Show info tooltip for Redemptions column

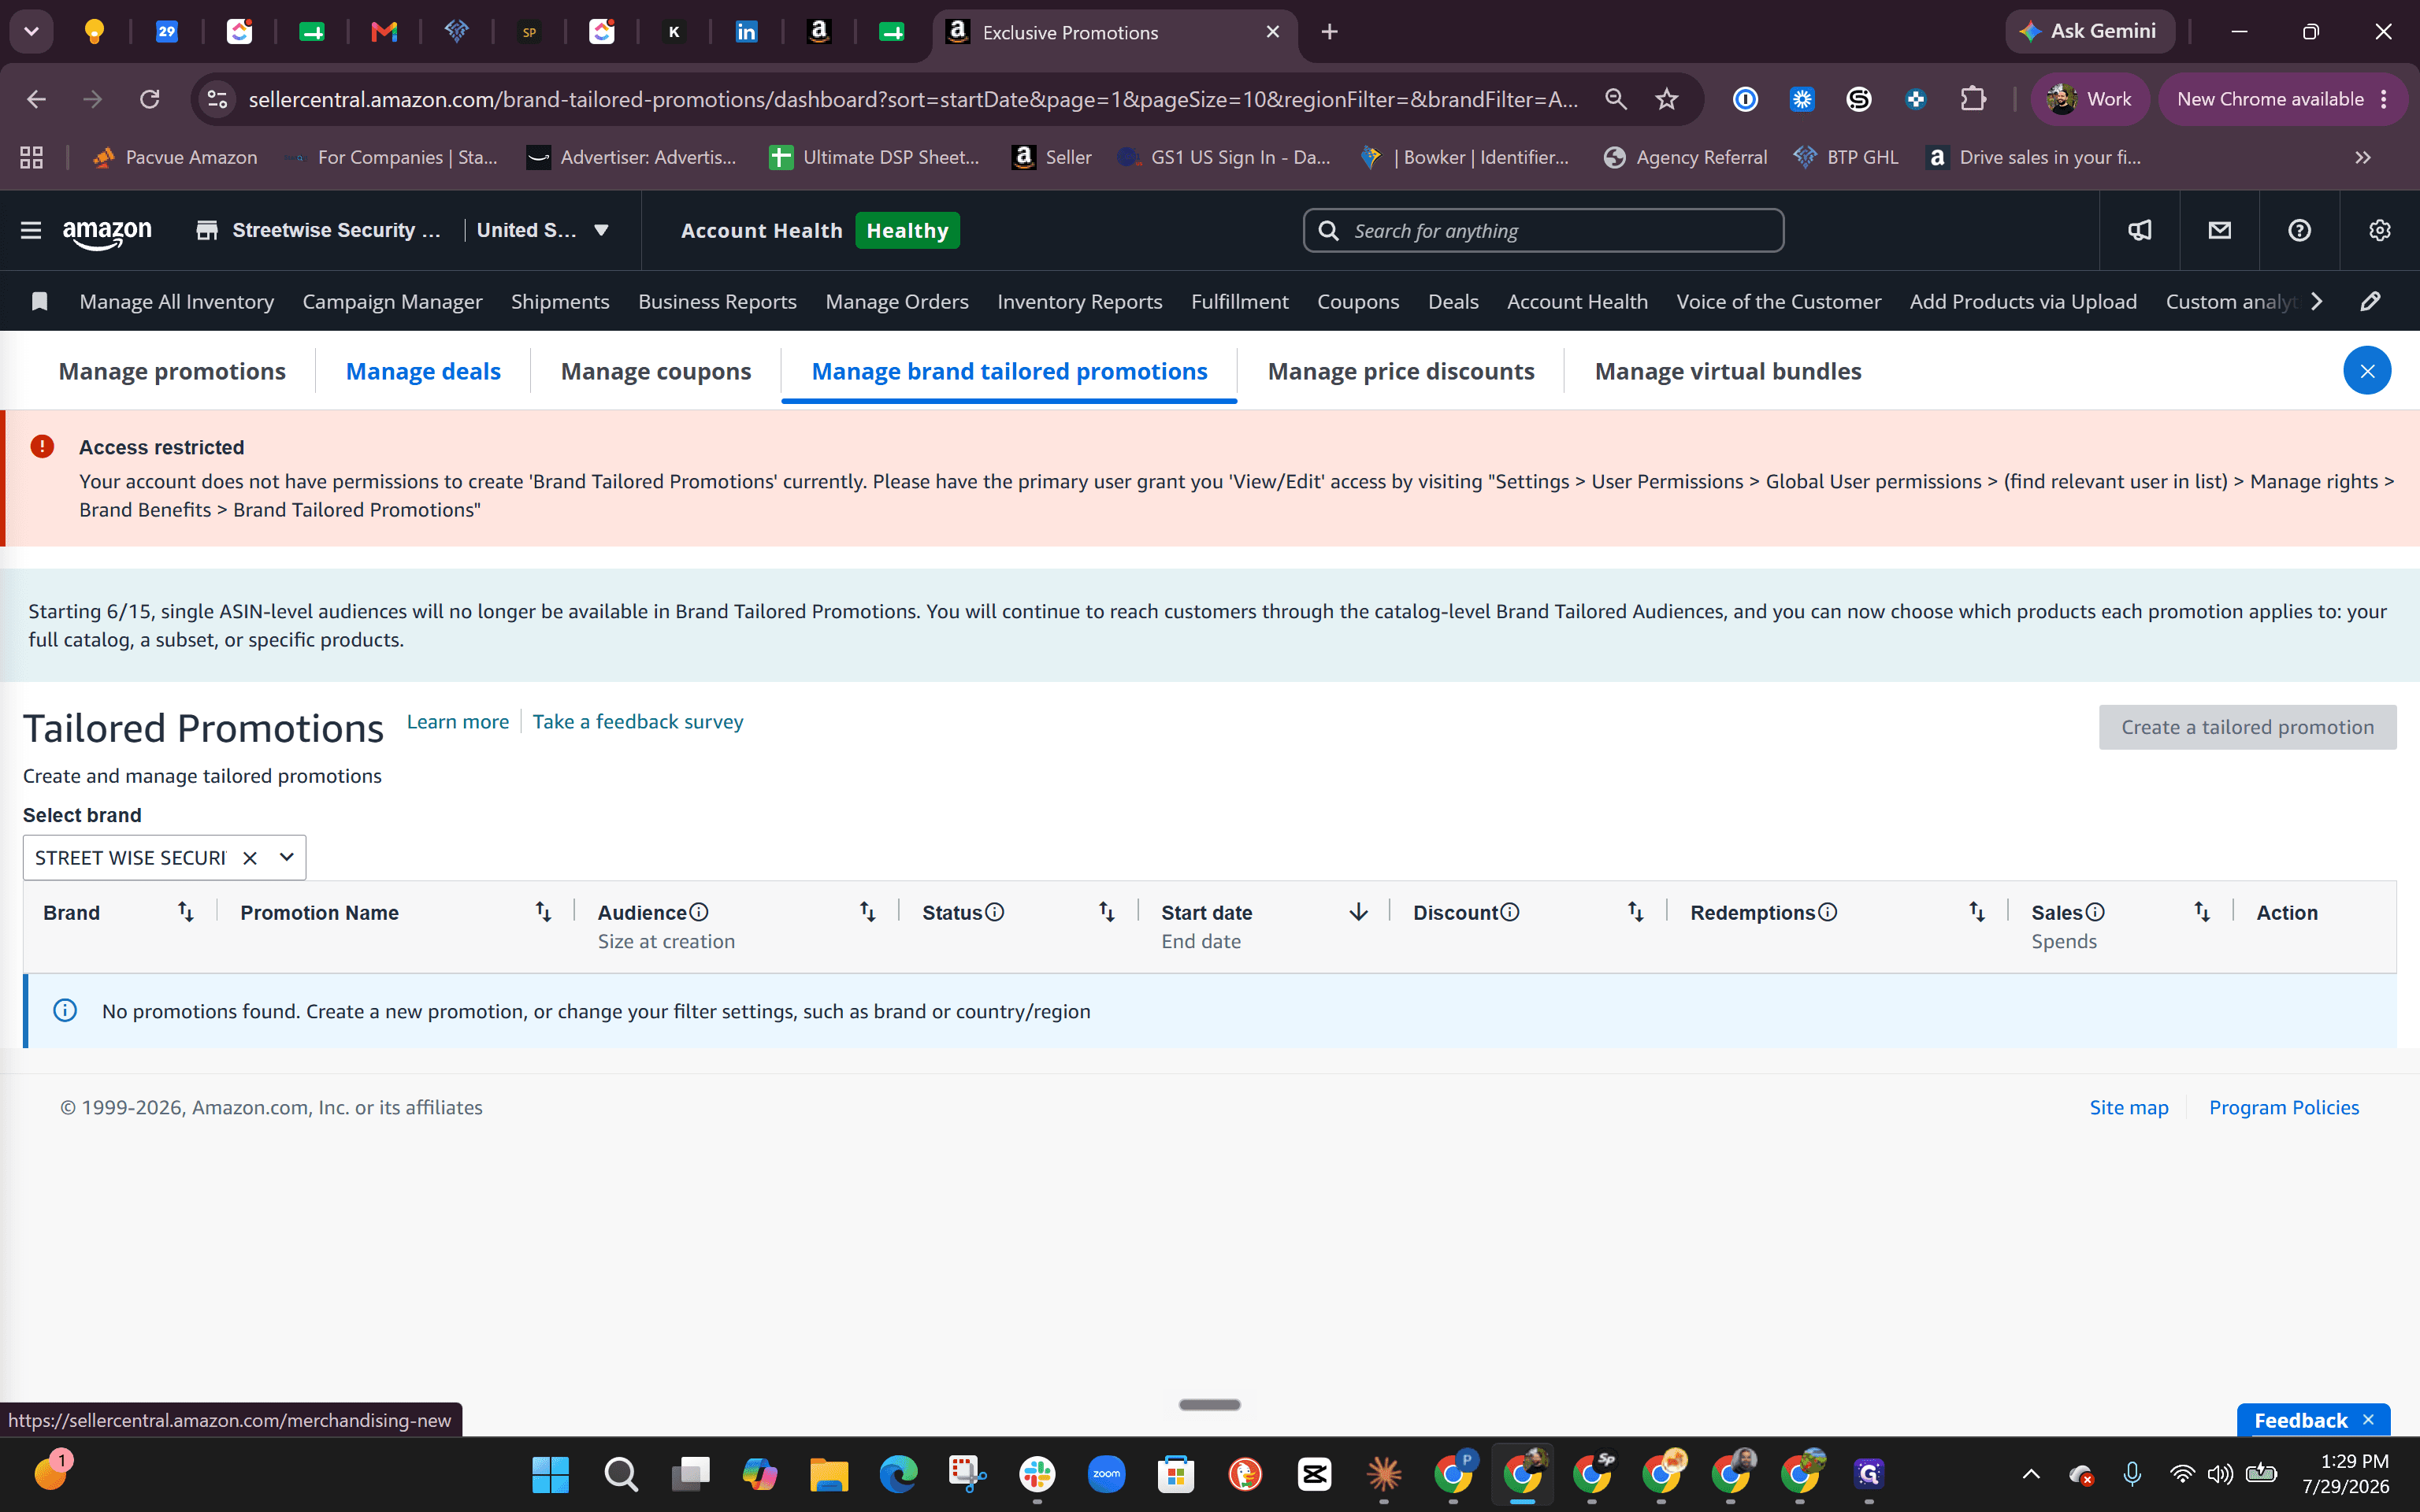1827,912
